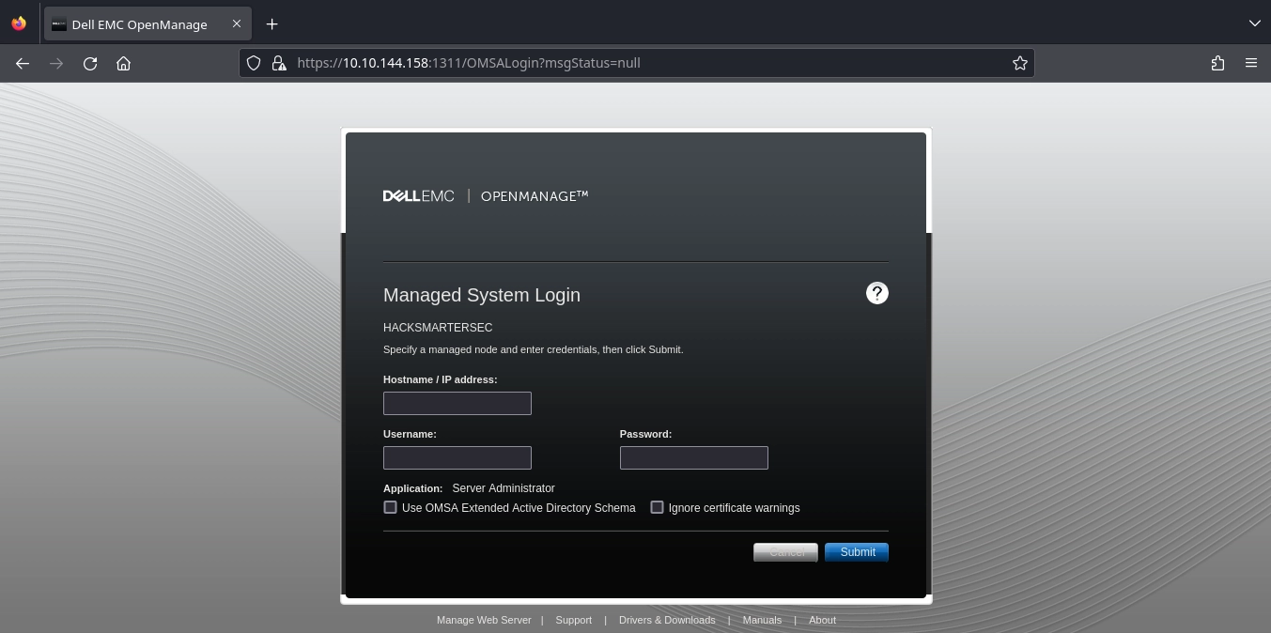The image size is (1271, 633).
Task: Show site security padlock information
Action: coord(279,63)
